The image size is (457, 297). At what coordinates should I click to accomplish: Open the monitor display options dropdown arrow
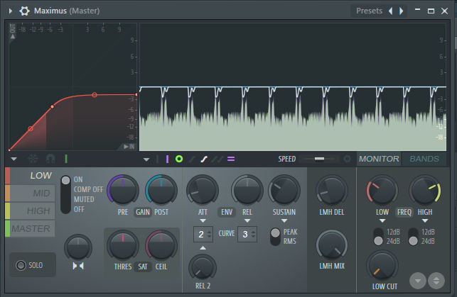pos(146,159)
